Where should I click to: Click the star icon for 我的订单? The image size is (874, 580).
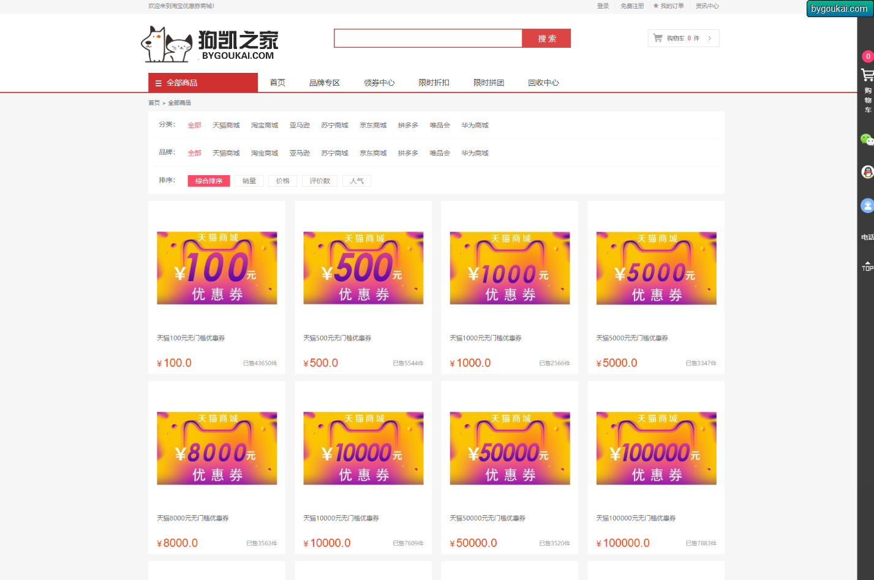pos(656,6)
